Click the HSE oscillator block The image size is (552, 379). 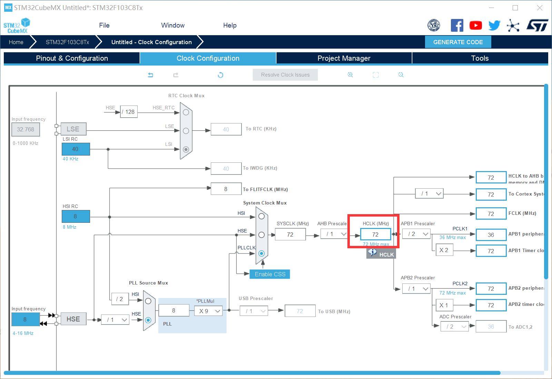pos(73,319)
